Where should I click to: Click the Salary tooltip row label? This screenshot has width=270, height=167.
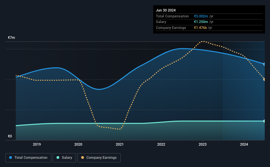click(161, 22)
